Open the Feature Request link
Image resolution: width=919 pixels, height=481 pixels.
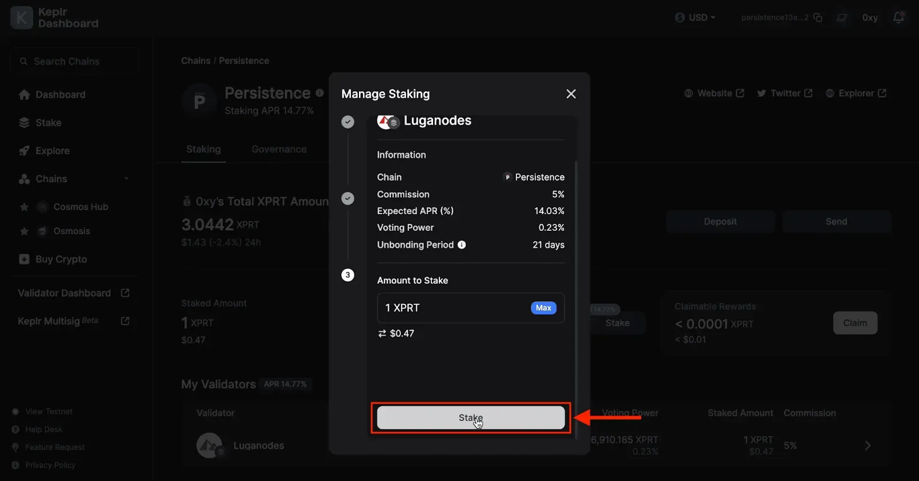[x=55, y=447]
